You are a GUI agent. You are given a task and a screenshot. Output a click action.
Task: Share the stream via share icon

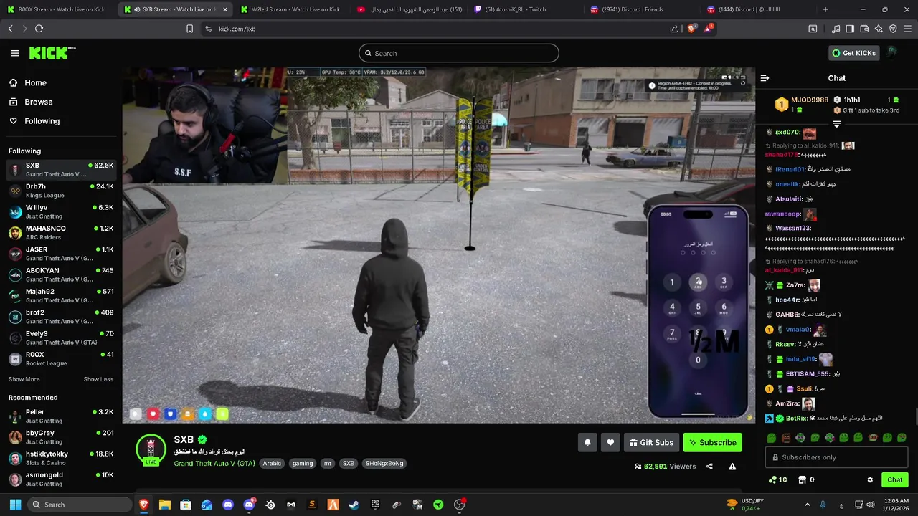tap(709, 467)
